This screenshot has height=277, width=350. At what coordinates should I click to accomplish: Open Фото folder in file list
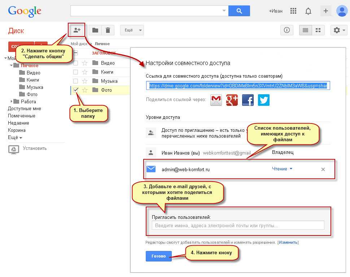[106, 90]
